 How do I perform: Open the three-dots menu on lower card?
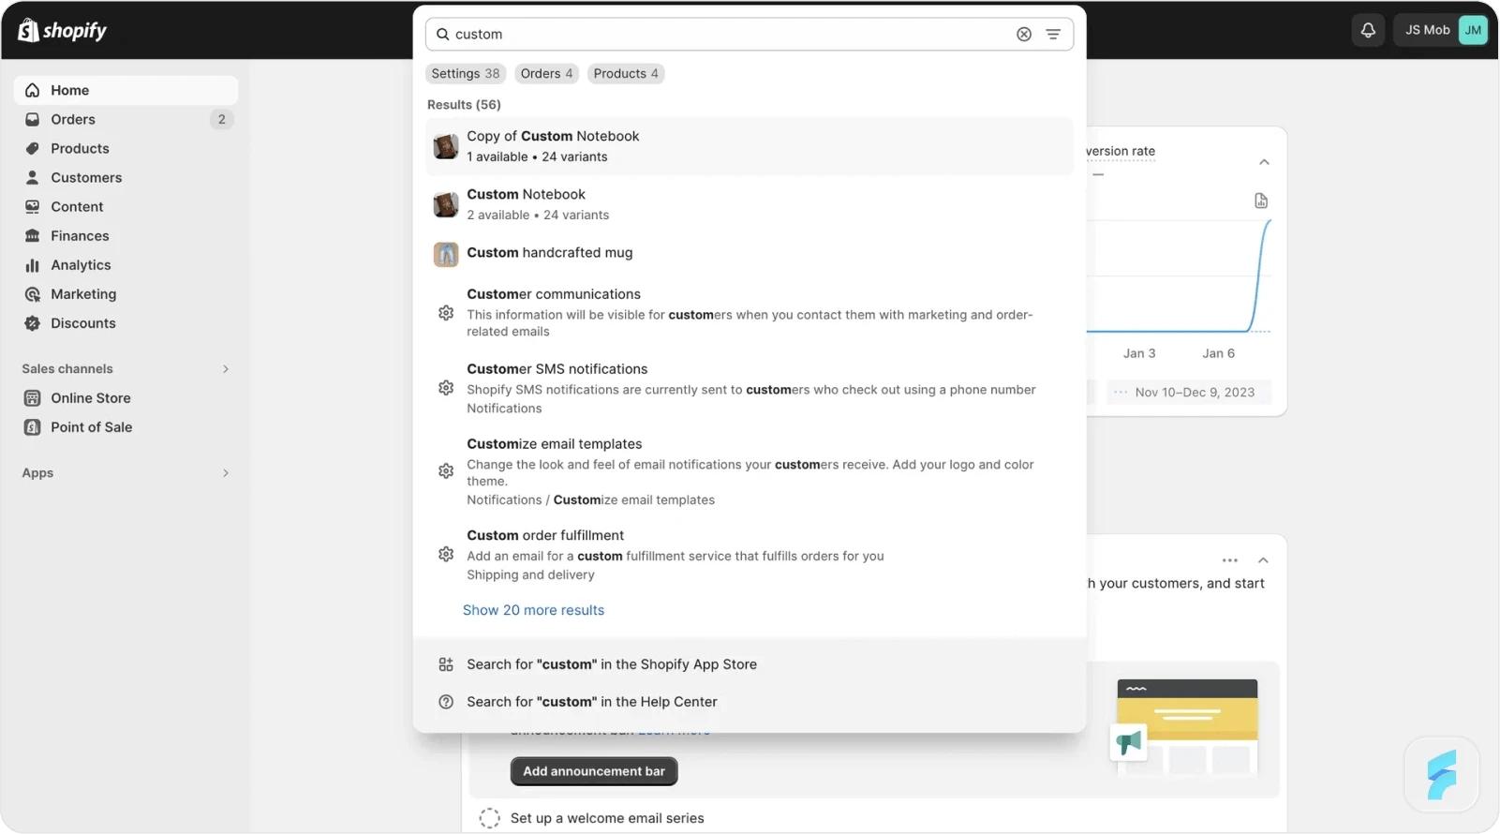pos(1230,560)
